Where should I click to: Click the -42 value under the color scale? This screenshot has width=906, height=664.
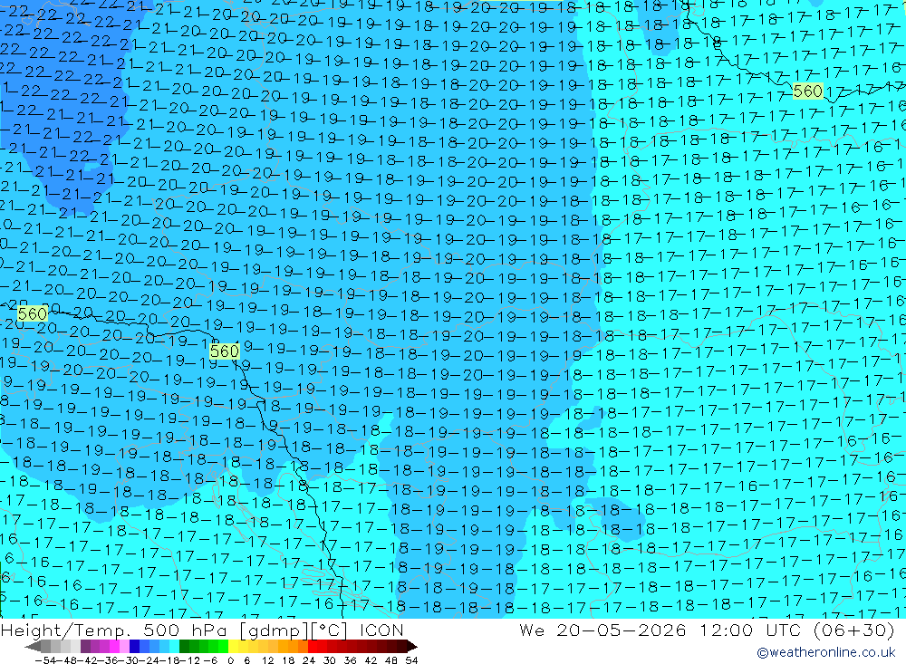click(87, 660)
